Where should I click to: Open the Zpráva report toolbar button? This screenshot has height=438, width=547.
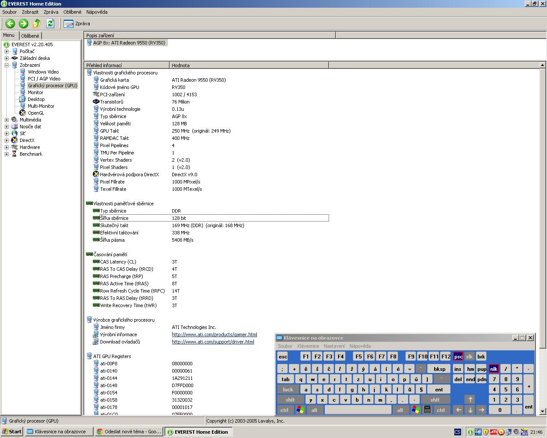(77, 24)
